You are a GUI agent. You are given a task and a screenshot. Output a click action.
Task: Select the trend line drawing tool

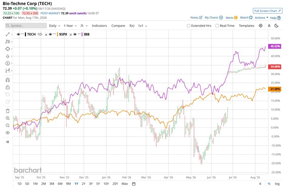pos(8,34)
